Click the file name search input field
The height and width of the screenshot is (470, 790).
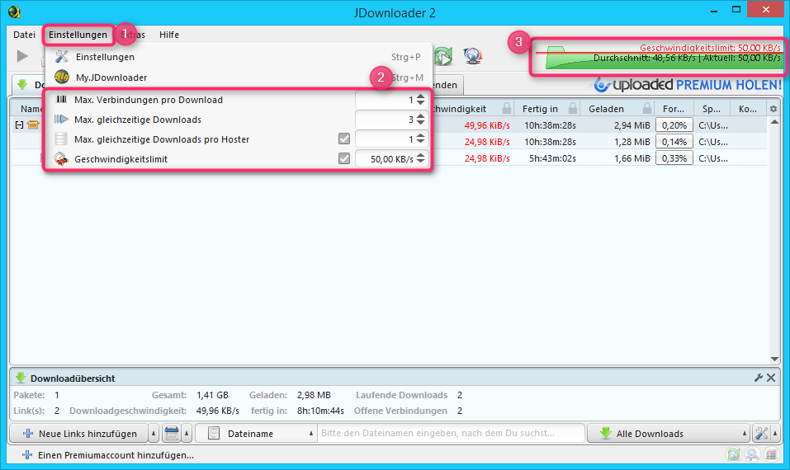pyautogui.click(x=450, y=434)
